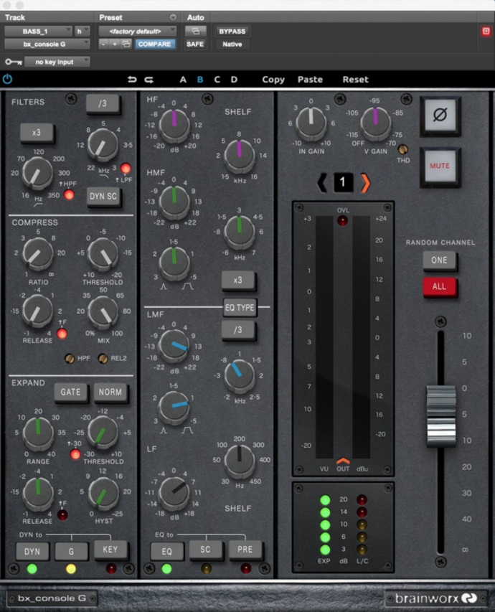Click the output fader handle
This screenshot has height=612, width=495.
pos(440,415)
